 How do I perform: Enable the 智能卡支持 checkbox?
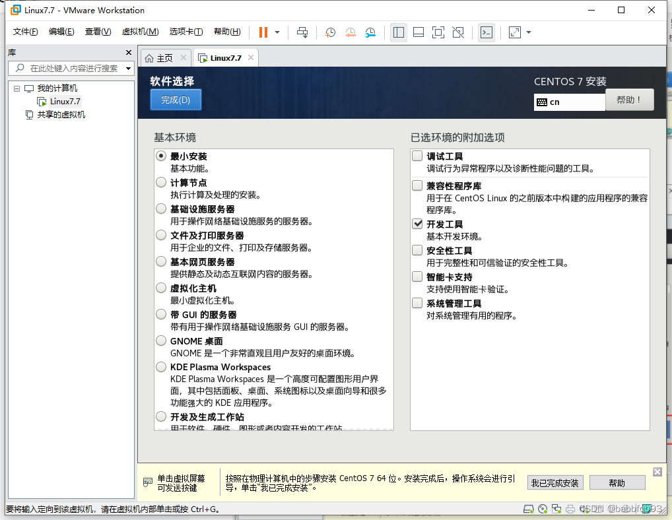click(417, 276)
